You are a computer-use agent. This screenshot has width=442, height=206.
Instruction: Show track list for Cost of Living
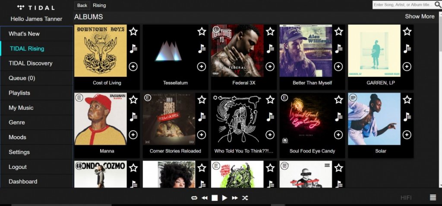[x=133, y=49]
